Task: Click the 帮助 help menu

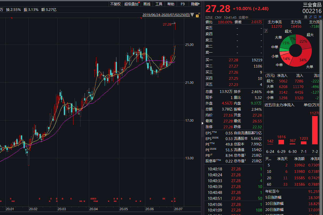Action: pyautogui.click(x=171, y=4)
